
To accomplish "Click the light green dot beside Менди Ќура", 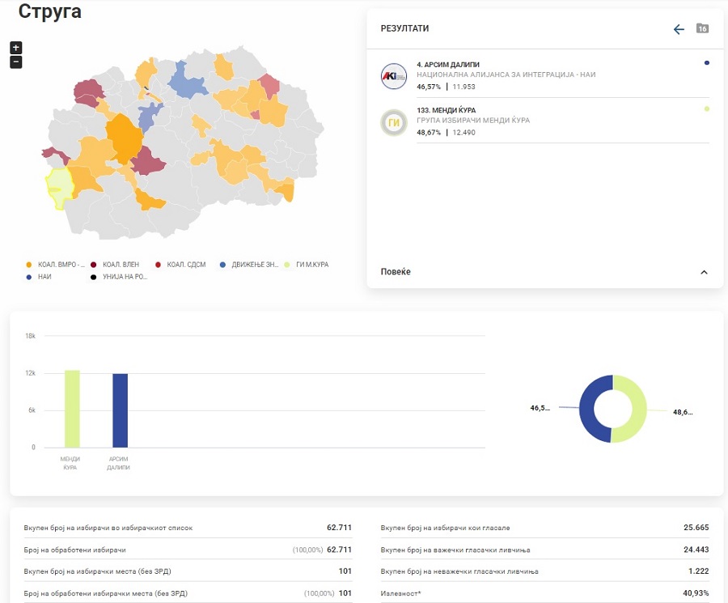I will [707, 108].
